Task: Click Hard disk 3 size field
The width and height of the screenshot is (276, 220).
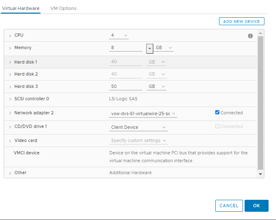Action: (x=126, y=86)
